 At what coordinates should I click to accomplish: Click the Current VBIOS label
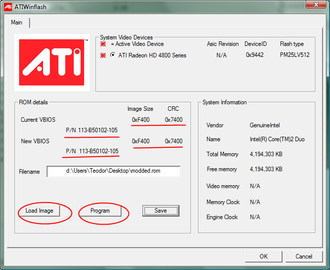coord(38,120)
